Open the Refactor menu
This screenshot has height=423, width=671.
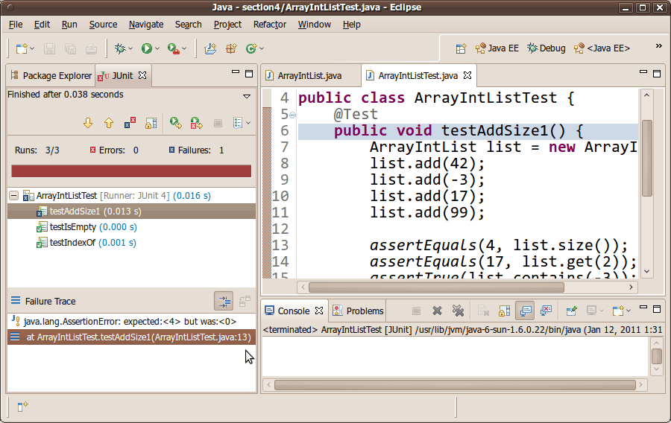(270, 25)
